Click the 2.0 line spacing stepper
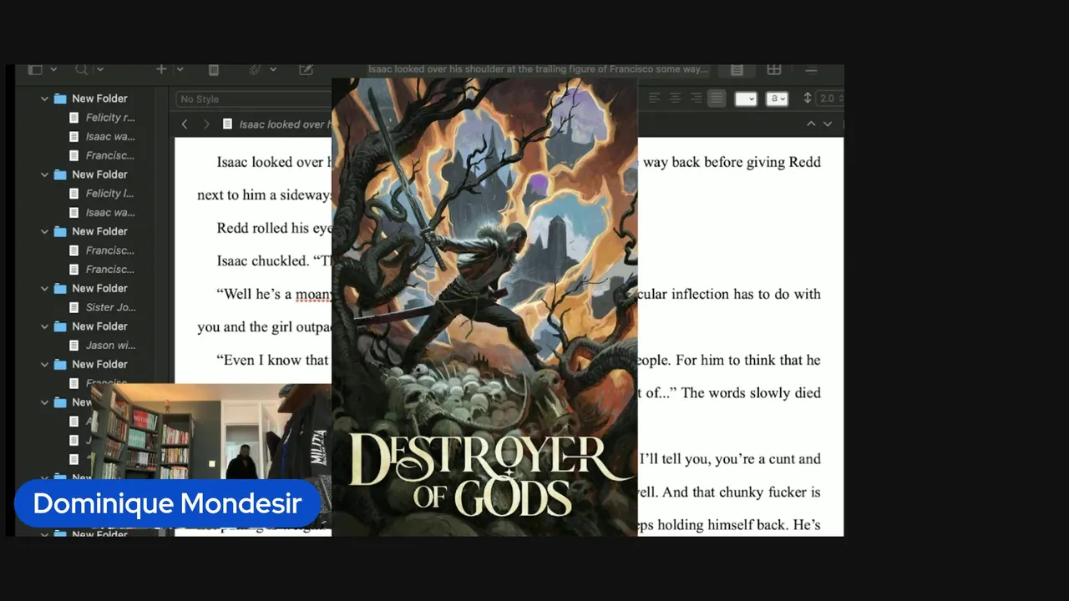The height and width of the screenshot is (601, 1069). point(829,98)
